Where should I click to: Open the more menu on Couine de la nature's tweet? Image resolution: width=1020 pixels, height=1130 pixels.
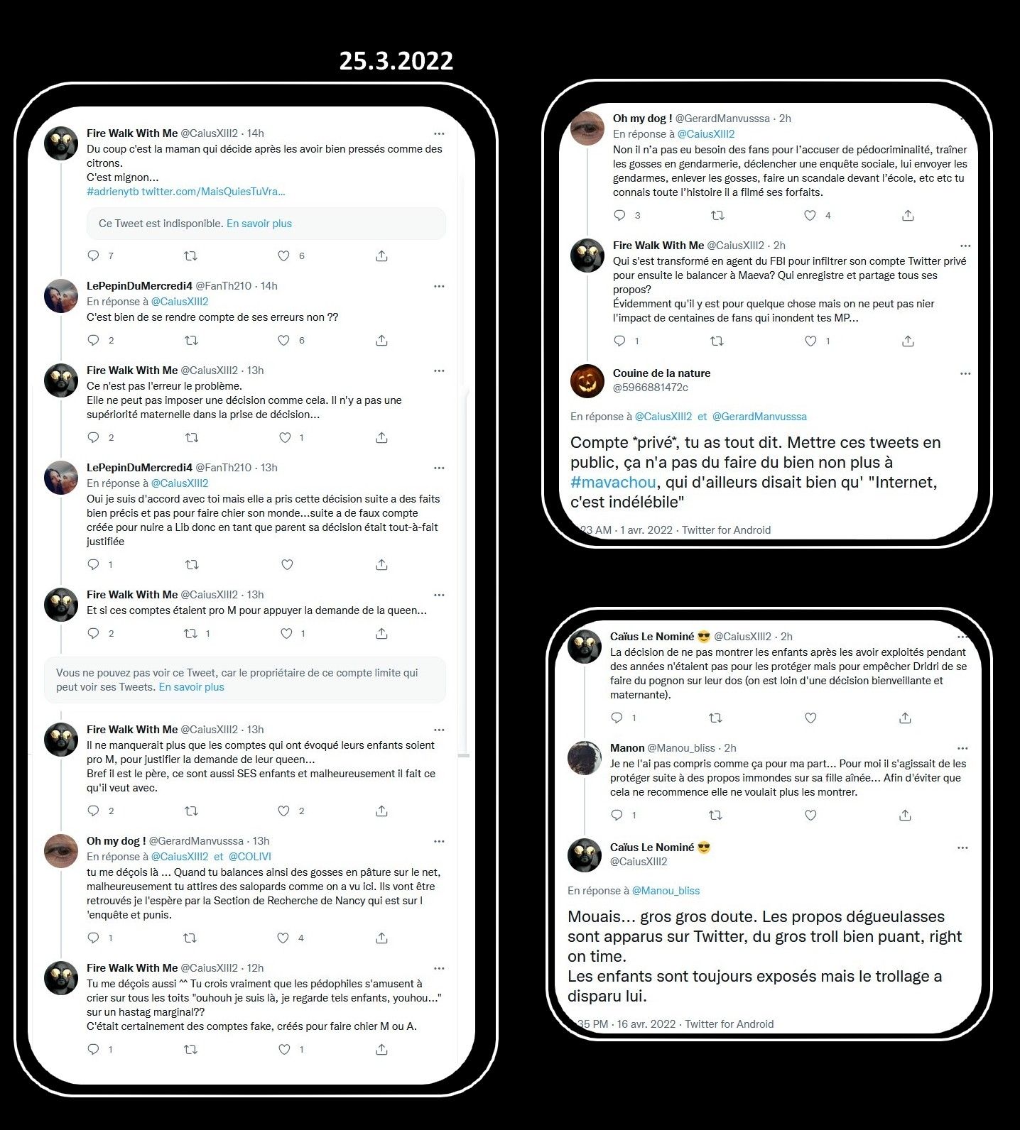pos(965,373)
